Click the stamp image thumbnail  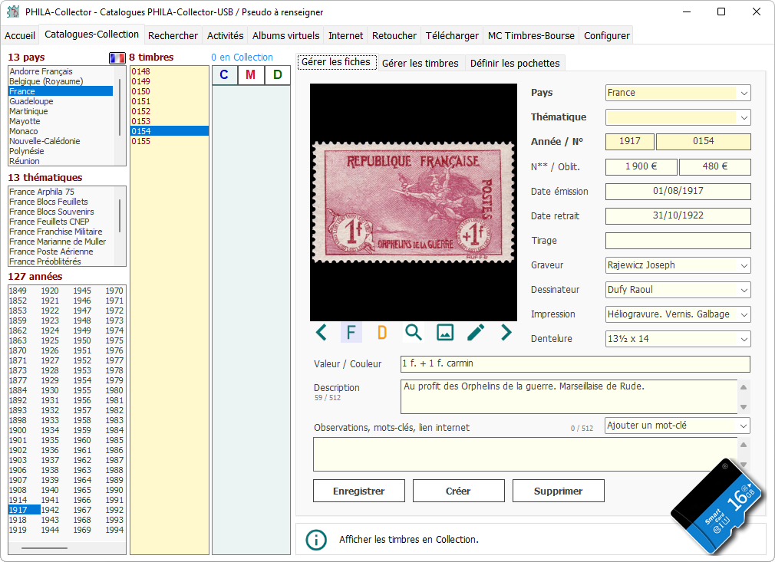pyautogui.click(x=414, y=202)
